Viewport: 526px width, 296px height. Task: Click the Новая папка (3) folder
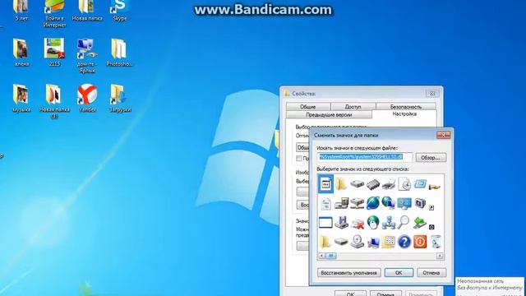pyautogui.click(x=54, y=101)
